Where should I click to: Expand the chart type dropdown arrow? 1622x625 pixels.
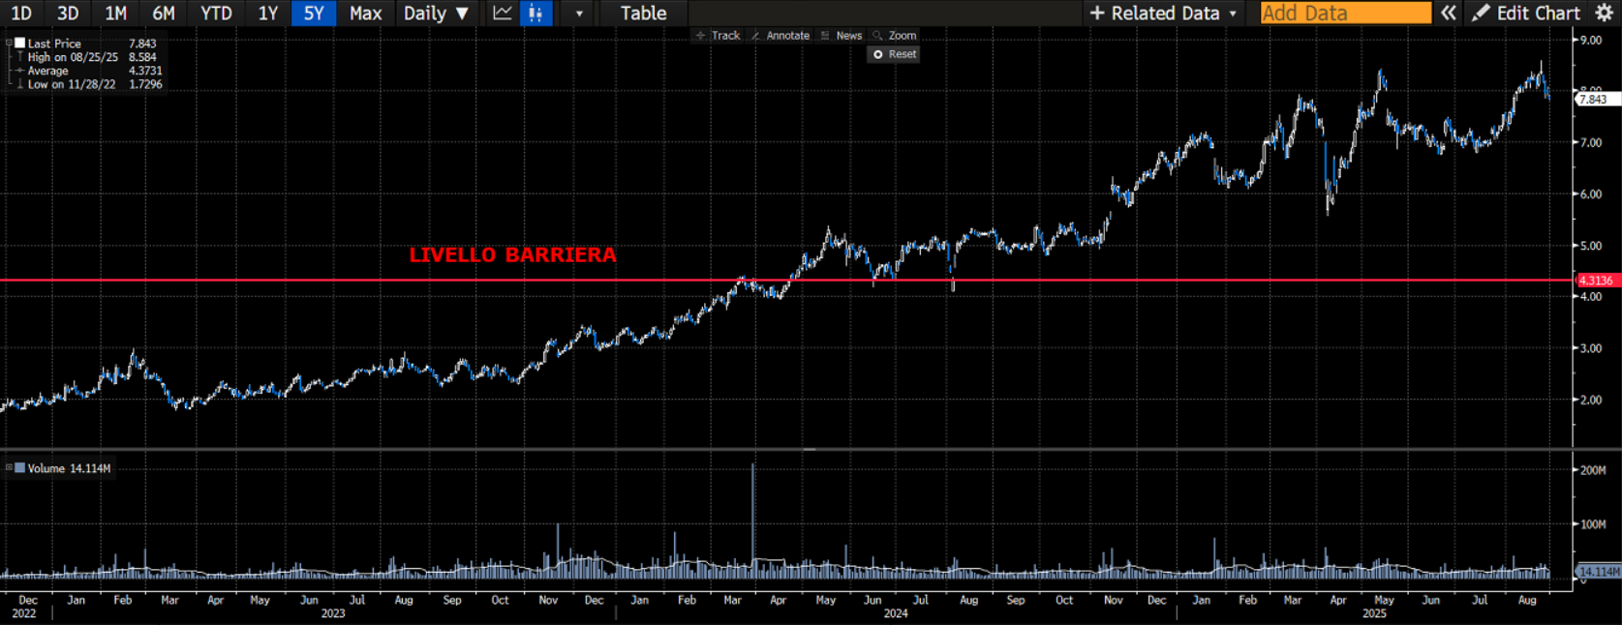pos(579,14)
